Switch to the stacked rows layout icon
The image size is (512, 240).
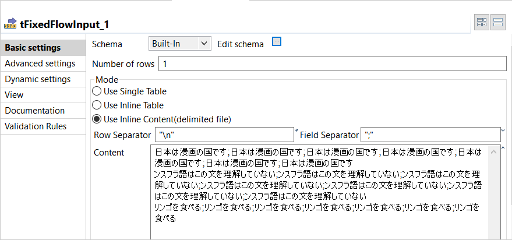pyautogui.click(x=497, y=23)
